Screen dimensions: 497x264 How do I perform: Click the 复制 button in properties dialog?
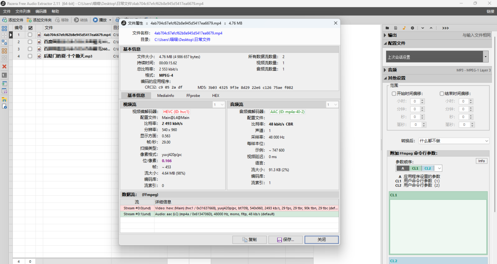(x=249, y=240)
